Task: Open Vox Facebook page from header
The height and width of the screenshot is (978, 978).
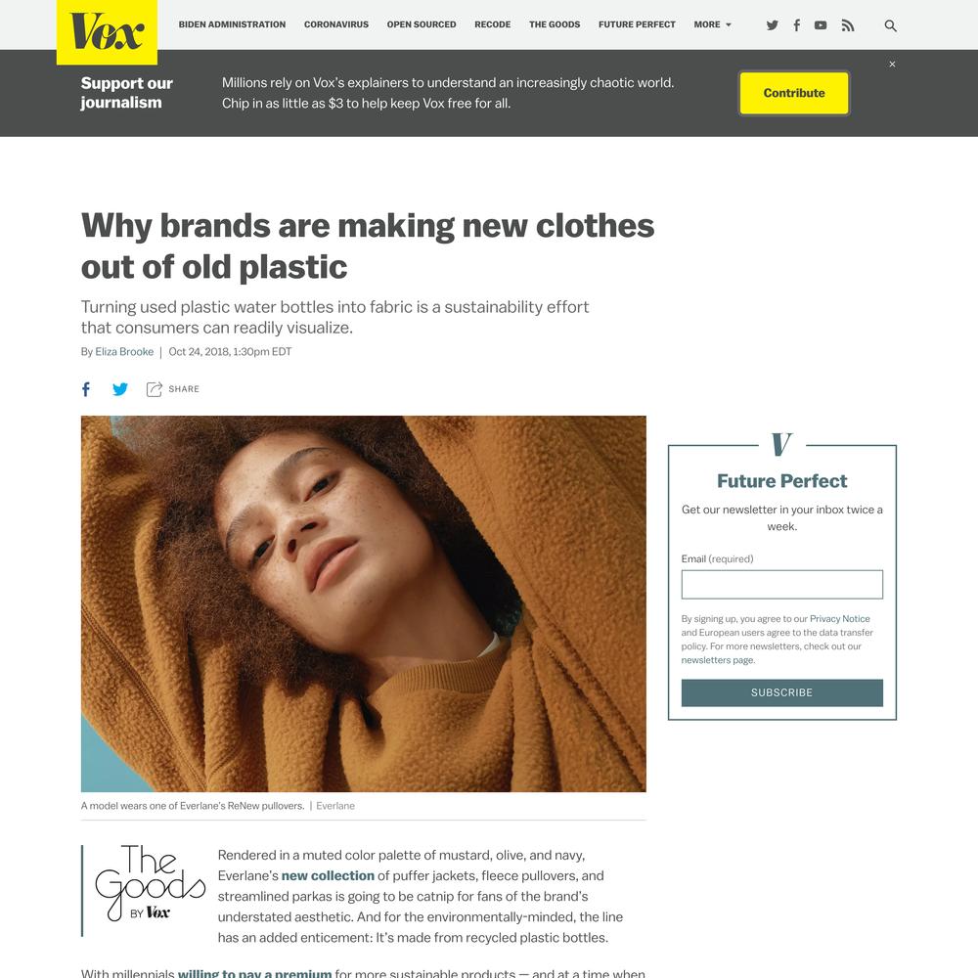Action: tap(796, 25)
